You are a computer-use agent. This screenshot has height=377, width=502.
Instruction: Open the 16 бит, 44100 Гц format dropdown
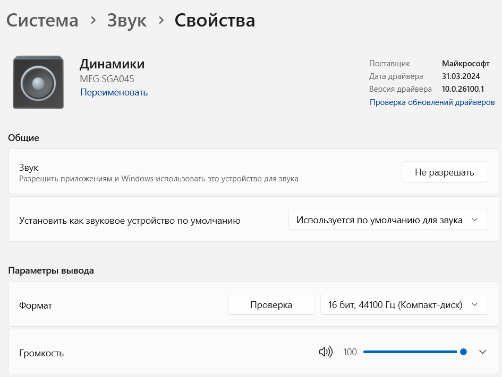pos(404,304)
